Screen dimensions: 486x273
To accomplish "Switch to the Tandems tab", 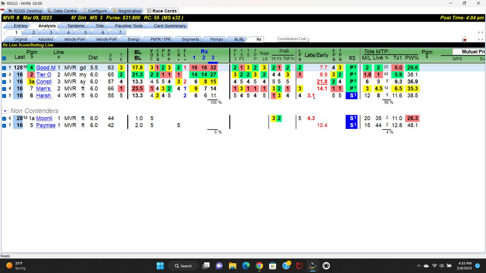I will click(x=75, y=26).
